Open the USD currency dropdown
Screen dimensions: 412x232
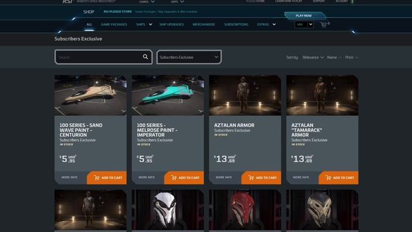pos(304,24)
